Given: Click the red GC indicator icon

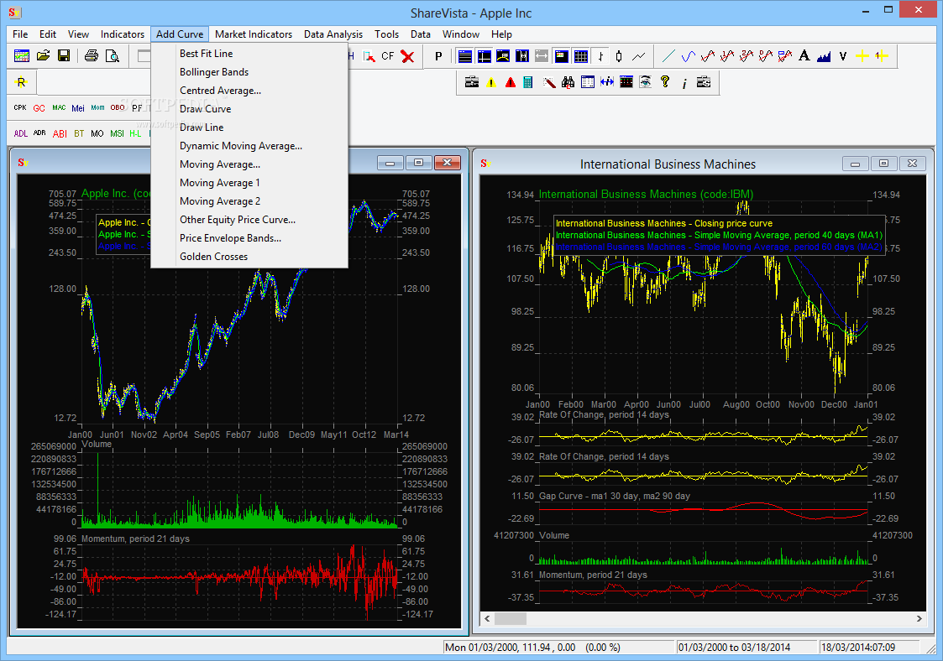Looking at the screenshot, I should [x=39, y=108].
